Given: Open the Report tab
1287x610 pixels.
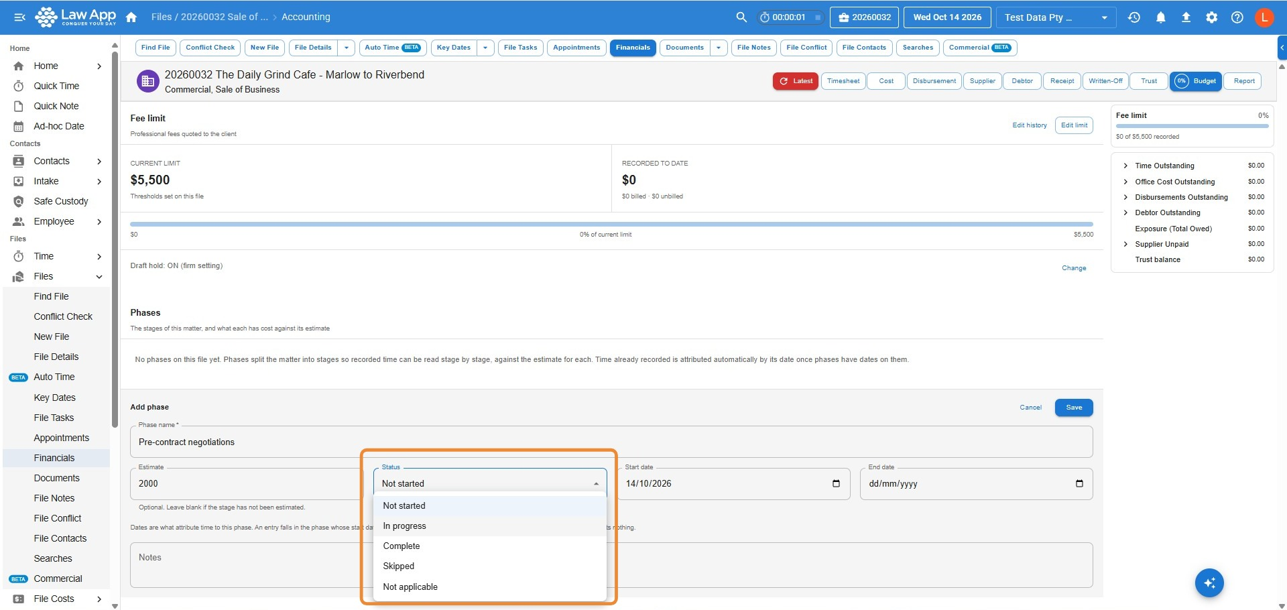Looking at the screenshot, I should click(x=1243, y=81).
